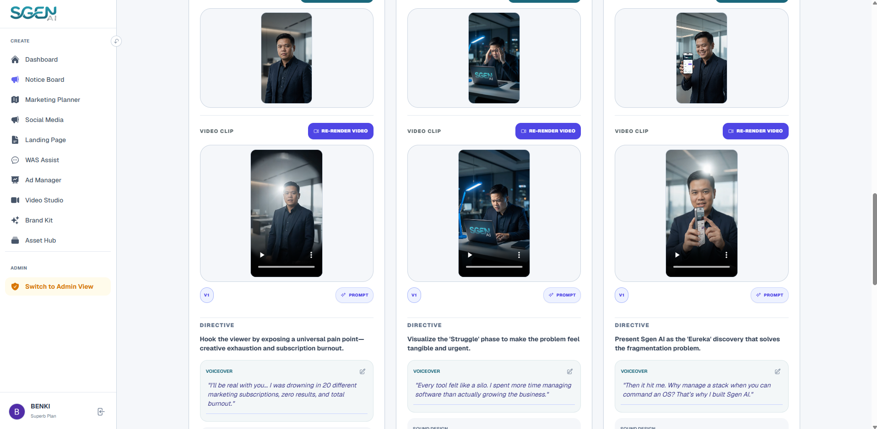Click the "Visualize the 'Struggle' phase" directive text
The height and width of the screenshot is (429, 877).
point(493,344)
